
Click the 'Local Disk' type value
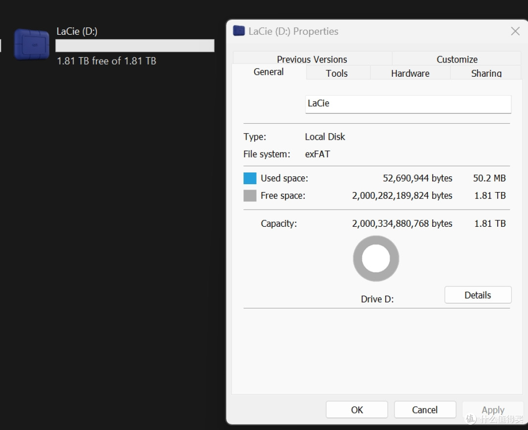(x=325, y=137)
